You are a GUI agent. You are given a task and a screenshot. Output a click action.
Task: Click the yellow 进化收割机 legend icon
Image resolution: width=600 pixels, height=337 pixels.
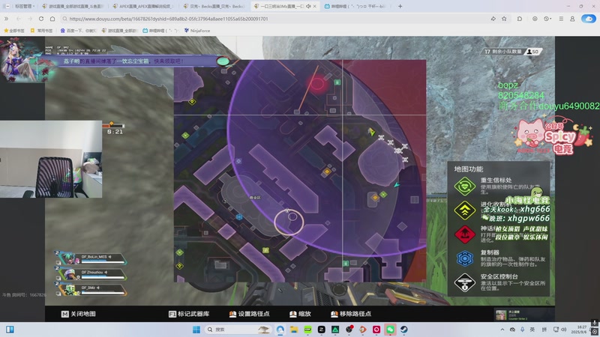pyautogui.click(x=465, y=210)
